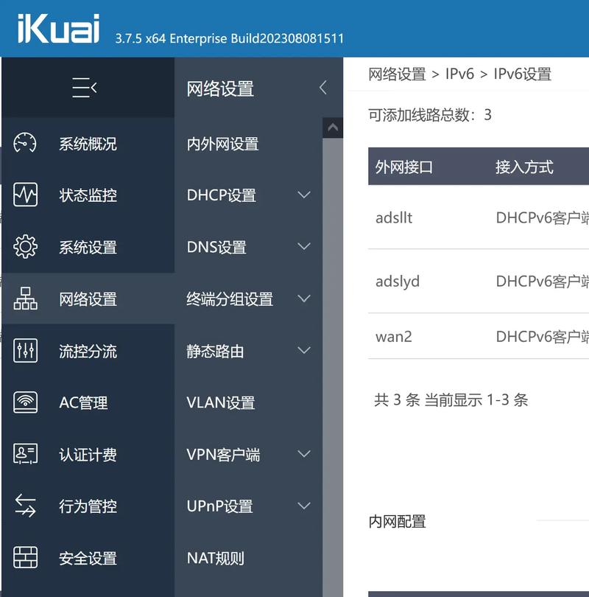Click the AC管理 wireless icon
The image size is (589, 597).
coord(25,403)
